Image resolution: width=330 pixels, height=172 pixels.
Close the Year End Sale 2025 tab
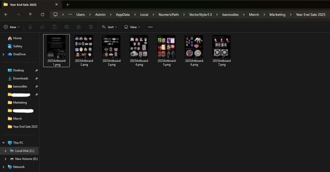(x=56, y=5)
